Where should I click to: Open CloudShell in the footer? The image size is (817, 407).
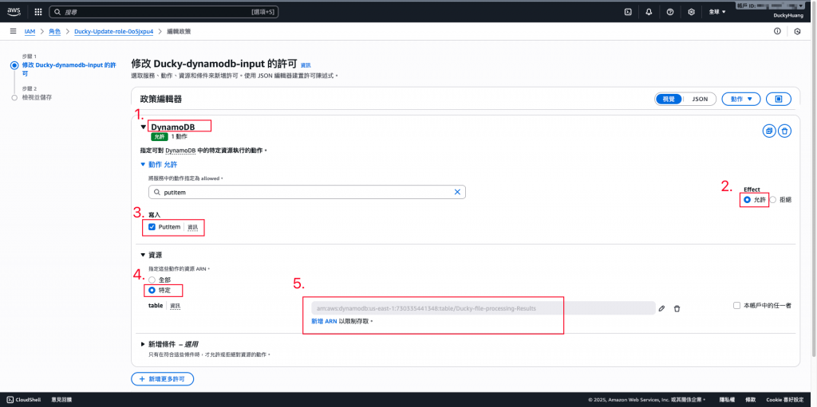(x=24, y=400)
